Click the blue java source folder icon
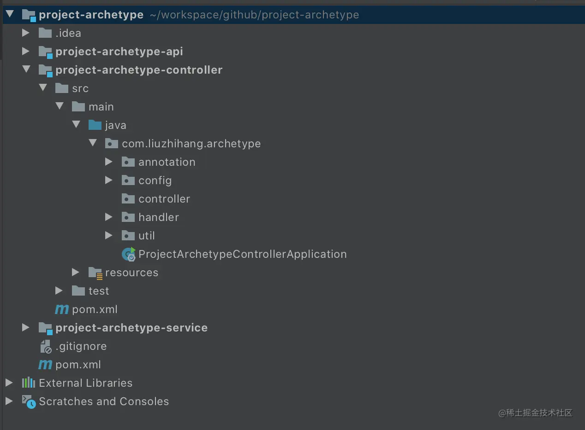The height and width of the screenshot is (430, 585). tap(95, 125)
